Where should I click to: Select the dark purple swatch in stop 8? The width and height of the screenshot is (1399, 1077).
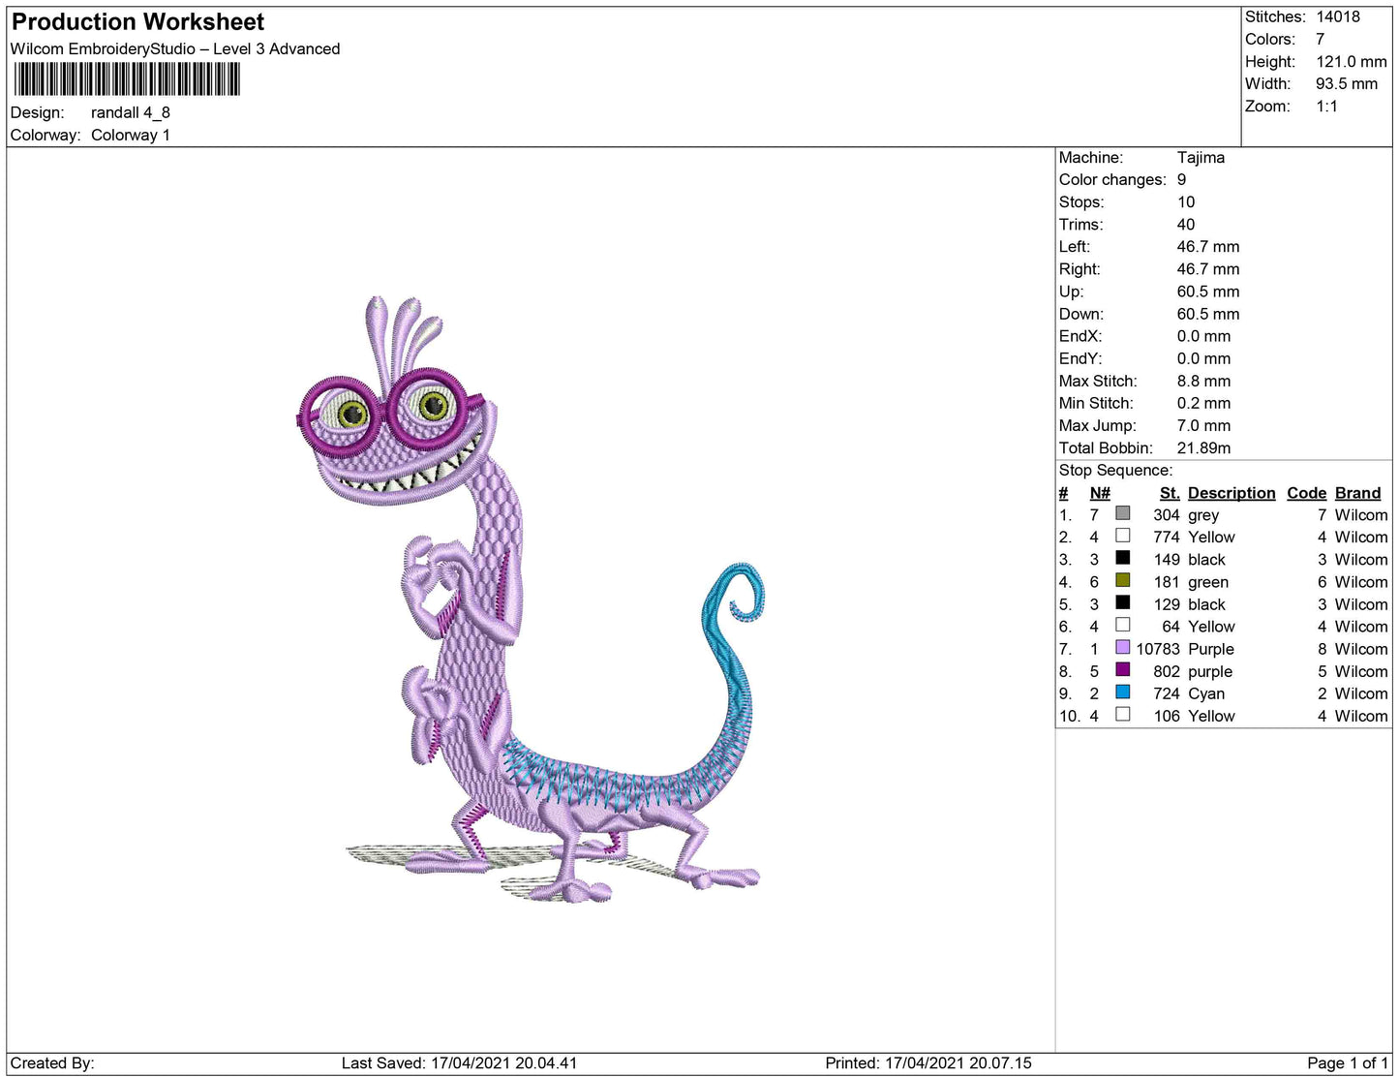[1122, 669]
